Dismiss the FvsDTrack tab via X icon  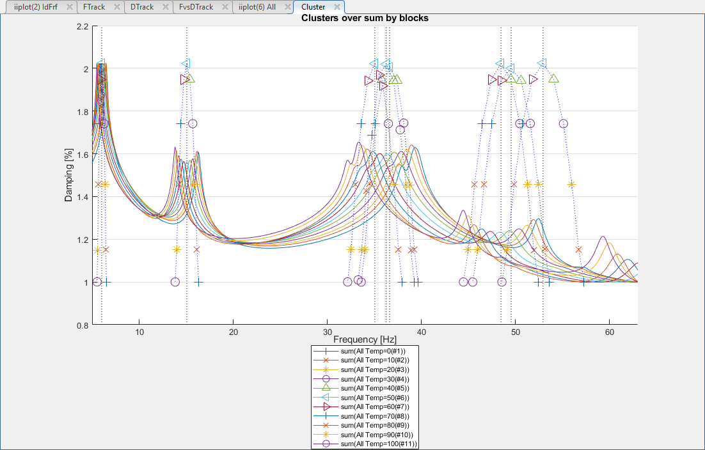coord(223,7)
